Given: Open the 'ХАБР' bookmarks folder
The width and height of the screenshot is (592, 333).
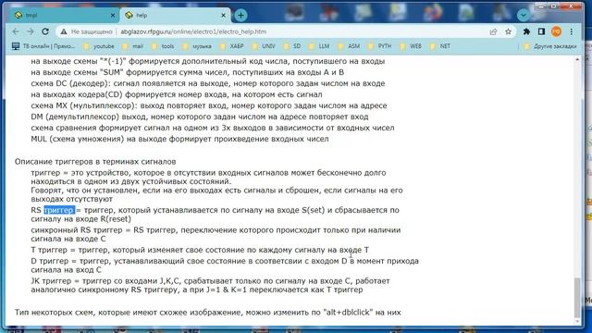Looking at the screenshot, I should [232, 46].
